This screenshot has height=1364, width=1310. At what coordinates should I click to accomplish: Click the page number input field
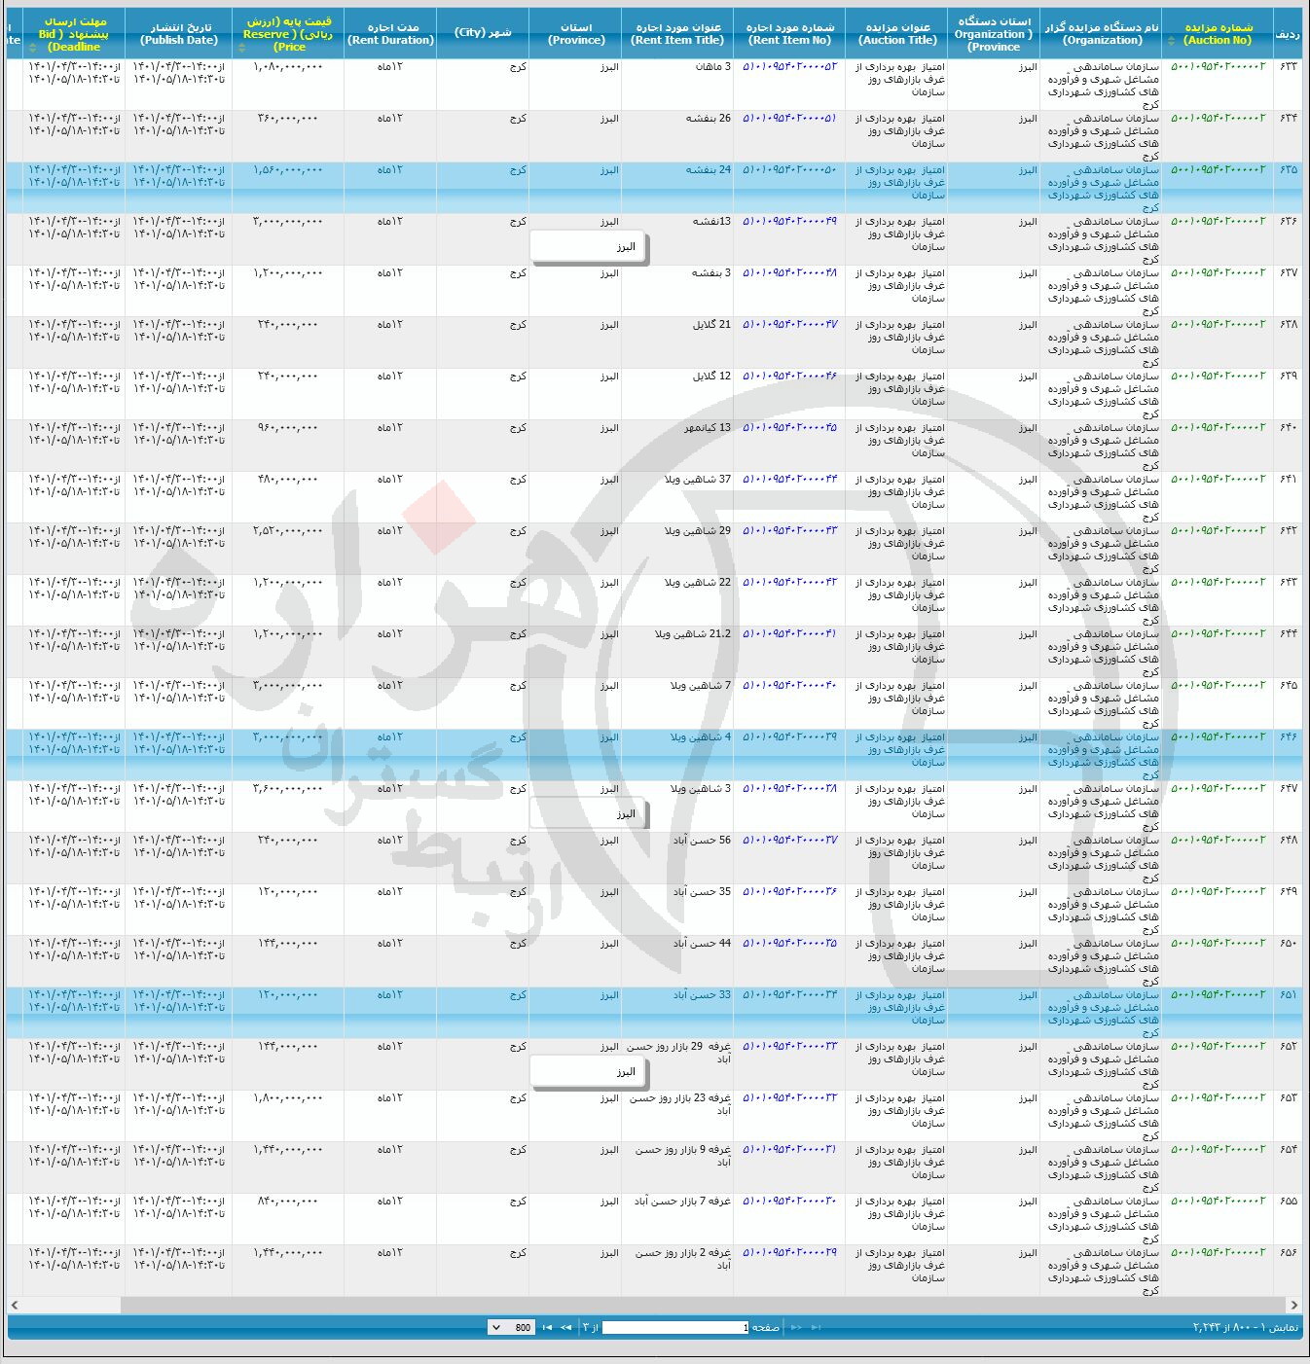(x=674, y=1327)
